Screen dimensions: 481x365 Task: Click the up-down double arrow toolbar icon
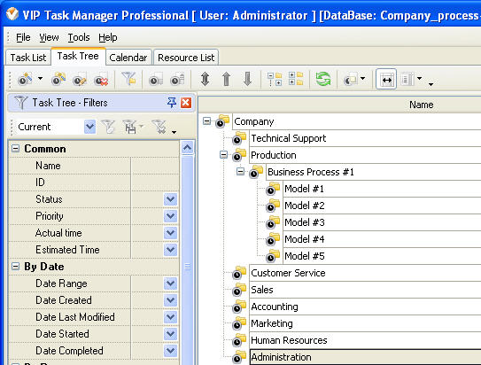tap(205, 79)
